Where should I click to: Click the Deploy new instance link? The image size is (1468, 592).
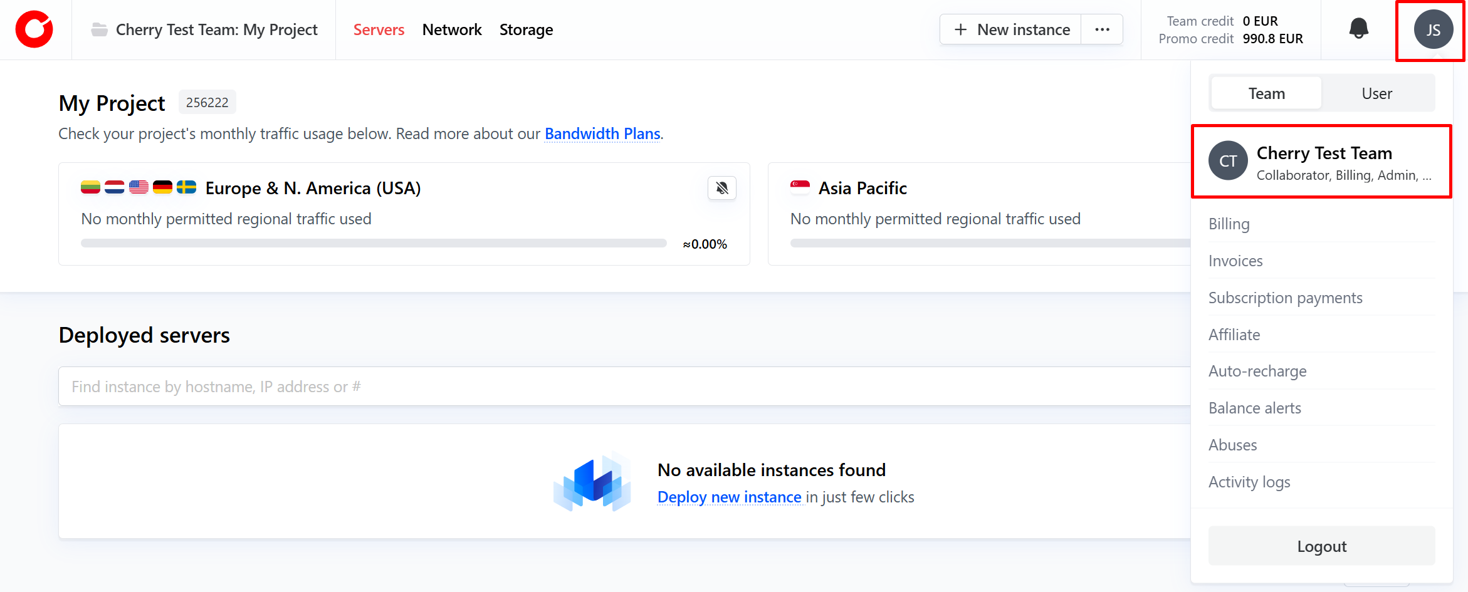(x=729, y=497)
